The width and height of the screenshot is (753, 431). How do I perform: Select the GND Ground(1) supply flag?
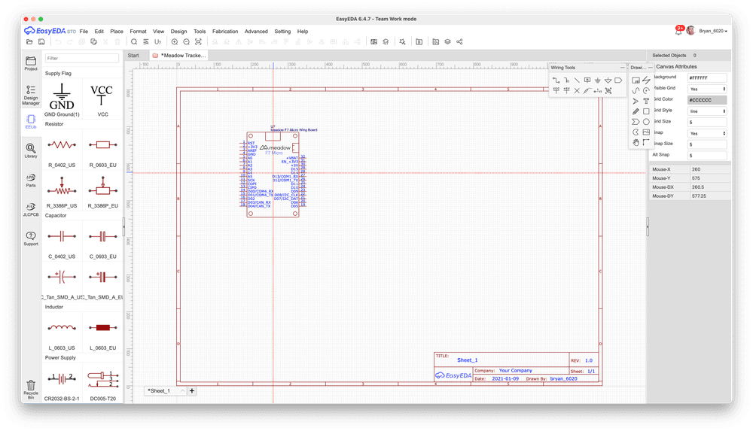click(62, 99)
